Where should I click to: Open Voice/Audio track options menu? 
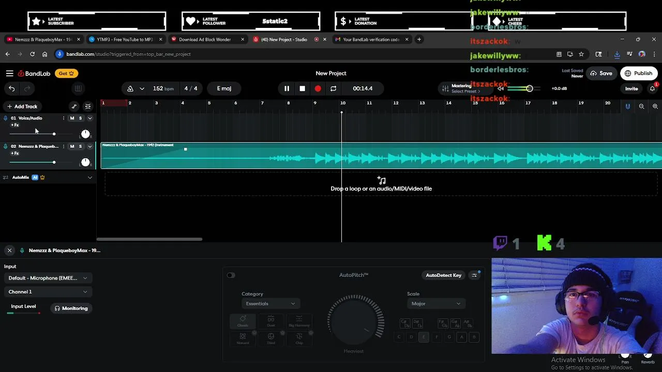coord(64,118)
